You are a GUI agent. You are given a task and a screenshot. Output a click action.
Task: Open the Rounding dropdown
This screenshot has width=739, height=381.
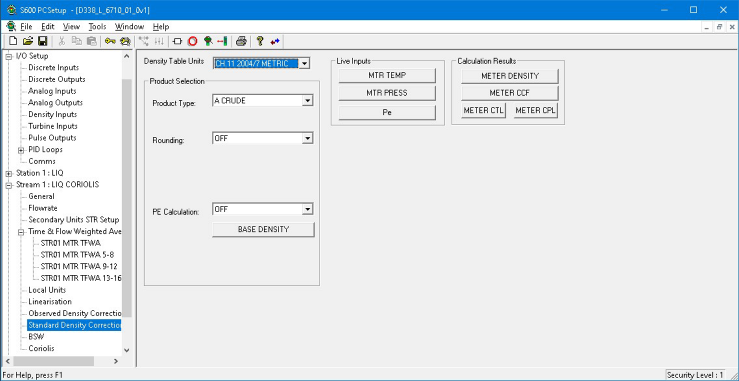[307, 138]
